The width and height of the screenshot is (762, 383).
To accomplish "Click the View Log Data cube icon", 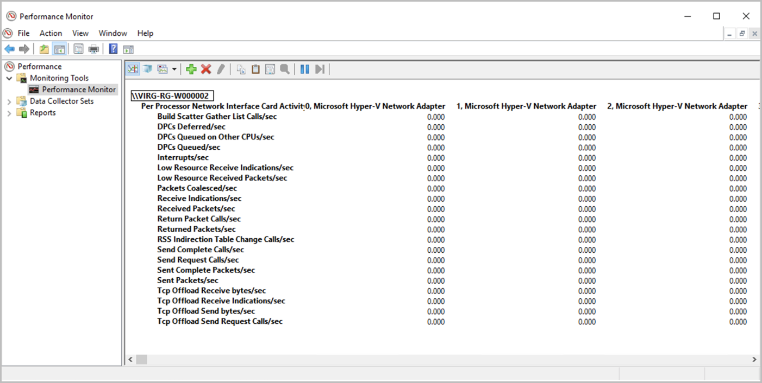I will coord(147,69).
